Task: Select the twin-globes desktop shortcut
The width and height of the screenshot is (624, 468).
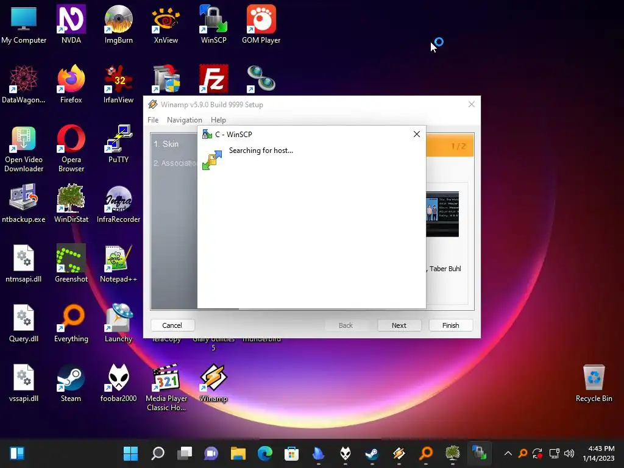Action: pyautogui.click(x=261, y=79)
